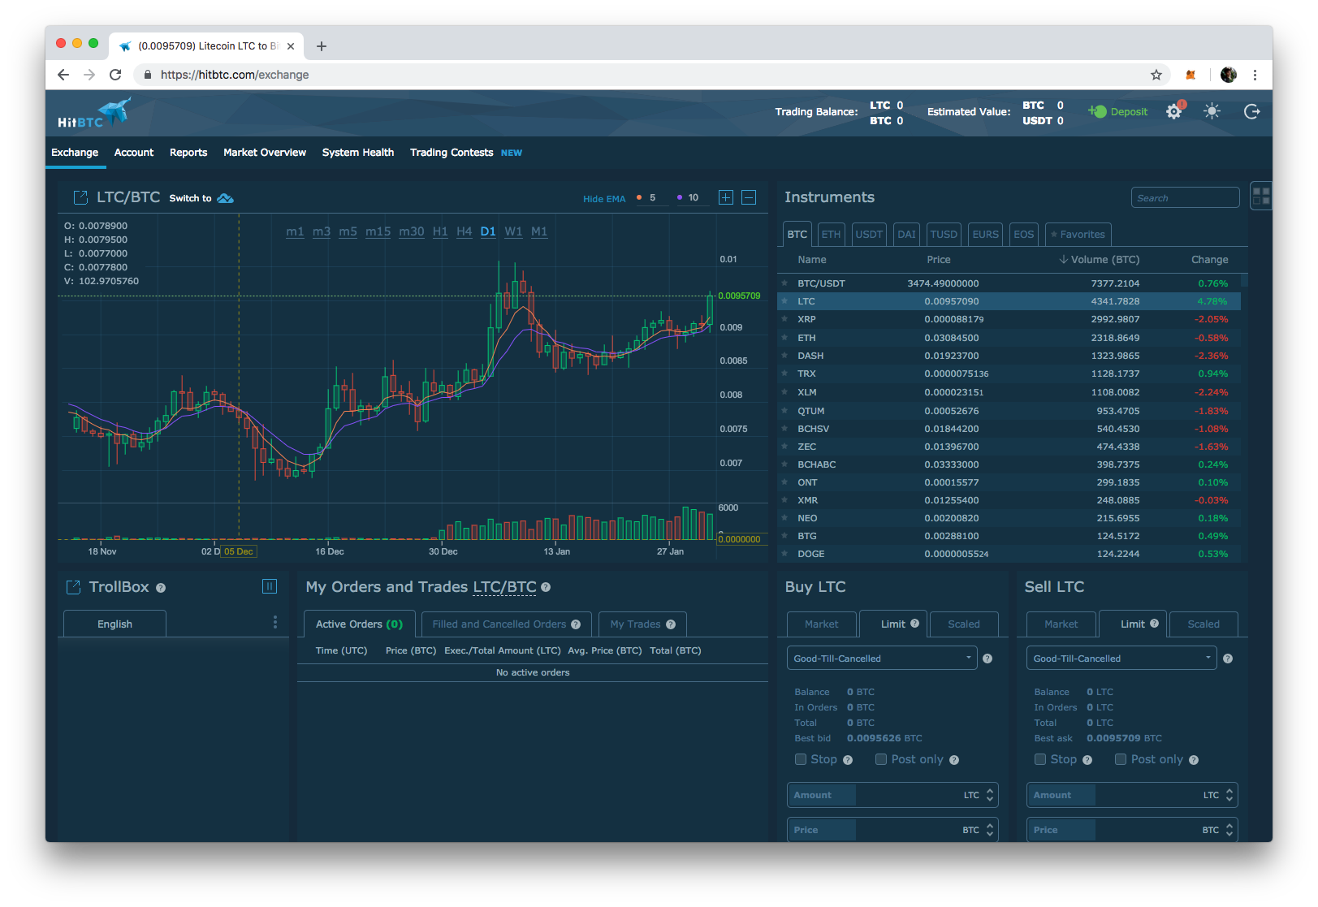The height and width of the screenshot is (907, 1318).
Task: Click the Sell Post only help icon
Action: [x=1194, y=760]
